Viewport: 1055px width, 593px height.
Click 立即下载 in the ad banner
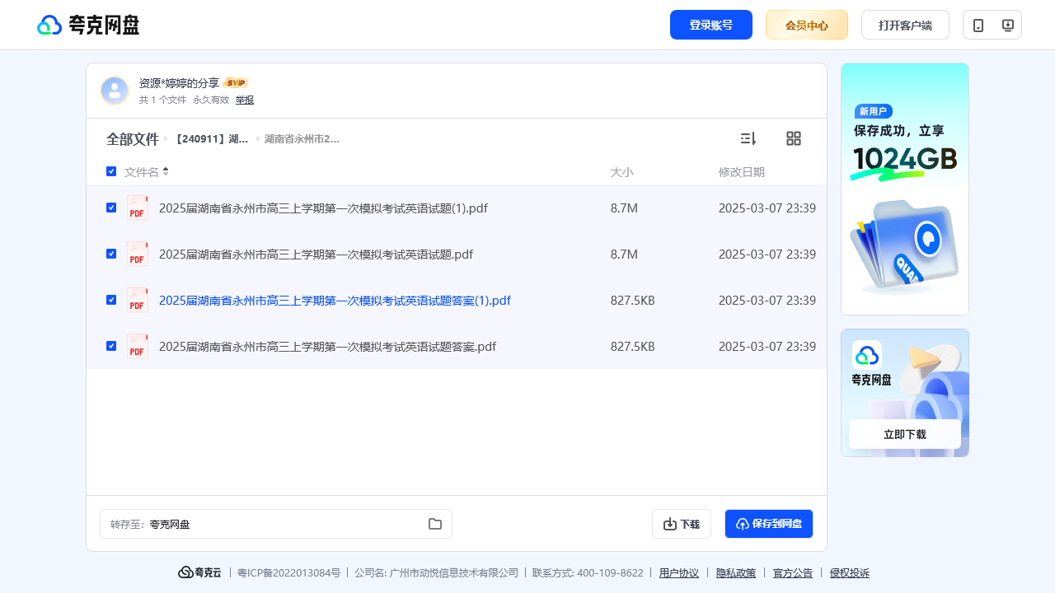(x=905, y=434)
